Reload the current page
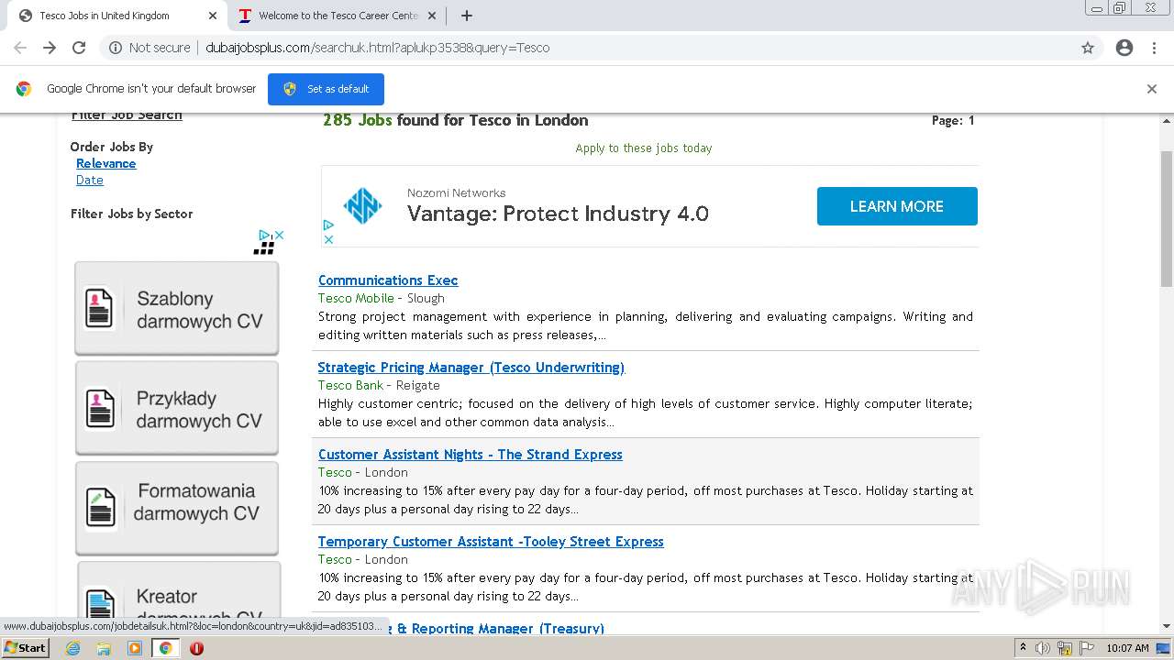The width and height of the screenshot is (1174, 660). coord(79,48)
